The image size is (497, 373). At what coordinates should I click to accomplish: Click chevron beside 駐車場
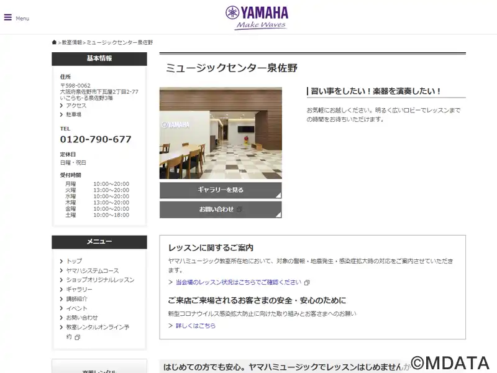[x=61, y=114]
